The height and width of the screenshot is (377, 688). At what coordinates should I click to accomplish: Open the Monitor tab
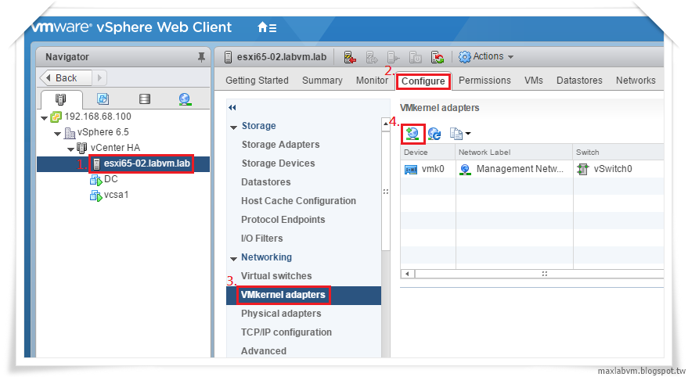[x=372, y=81]
